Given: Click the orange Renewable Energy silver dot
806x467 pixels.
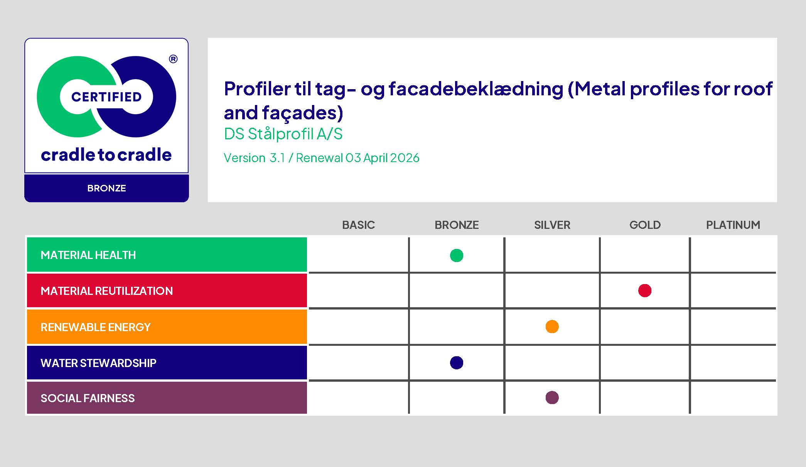Looking at the screenshot, I should pos(552,327).
